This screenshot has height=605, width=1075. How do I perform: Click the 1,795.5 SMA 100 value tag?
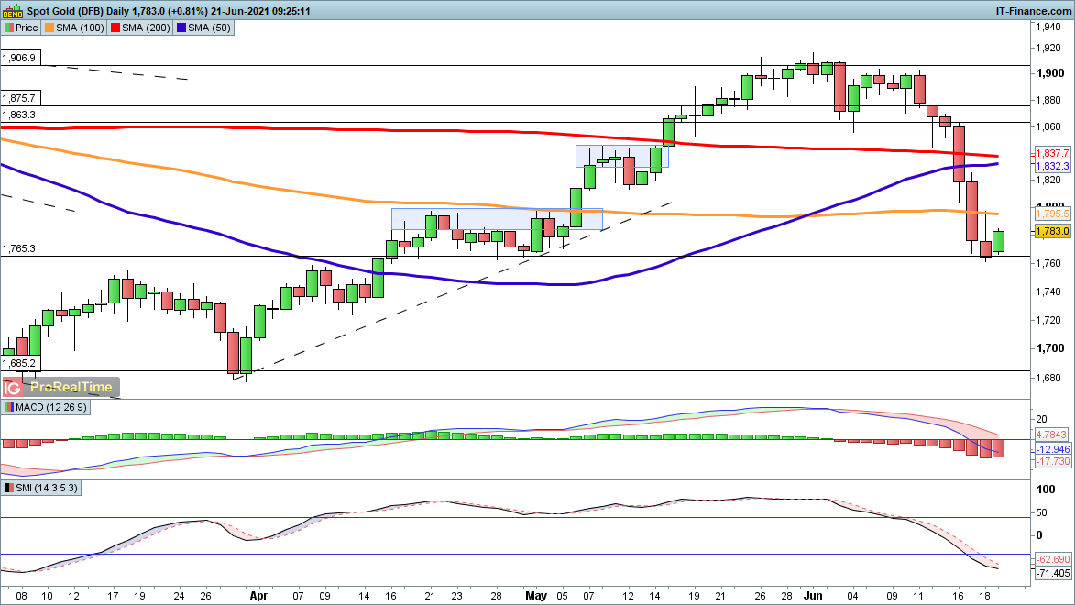1050,214
